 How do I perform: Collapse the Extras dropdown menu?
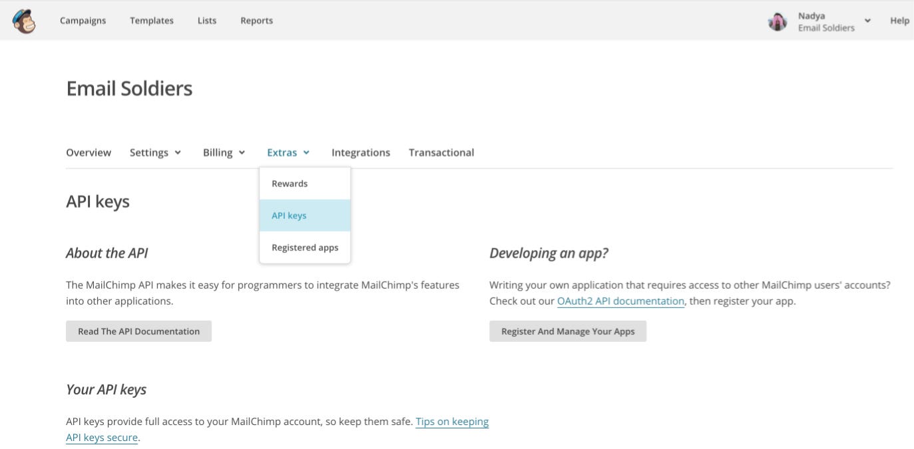(x=288, y=152)
